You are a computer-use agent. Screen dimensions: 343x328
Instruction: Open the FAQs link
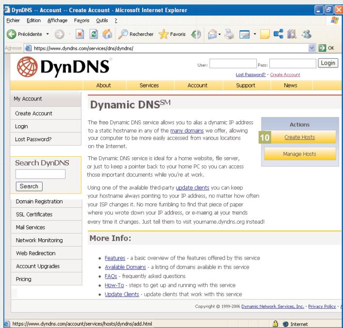[111, 276]
